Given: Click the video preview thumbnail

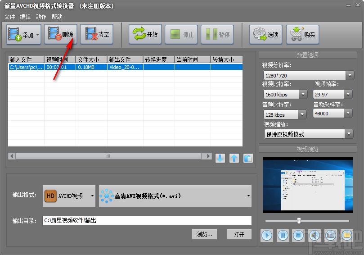Looking at the screenshot, I should [308, 185].
